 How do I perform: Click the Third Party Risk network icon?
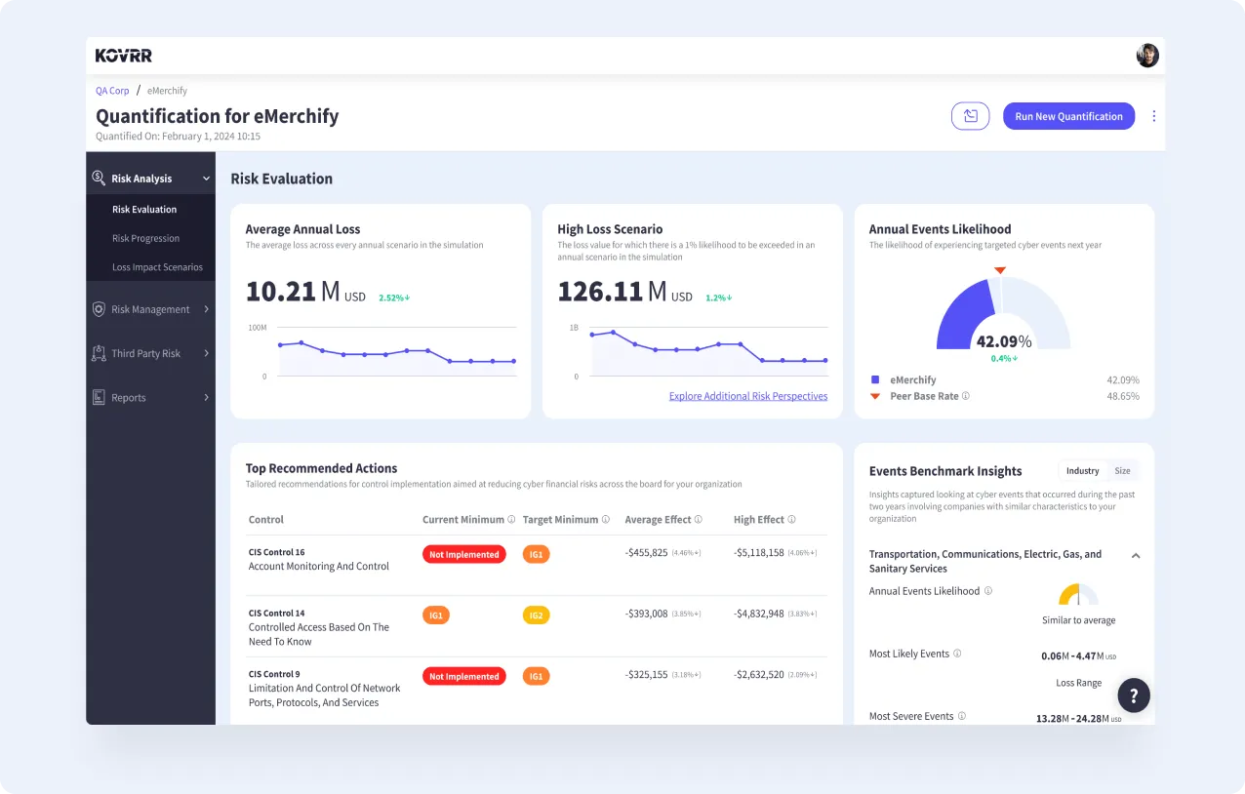tap(99, 353)
